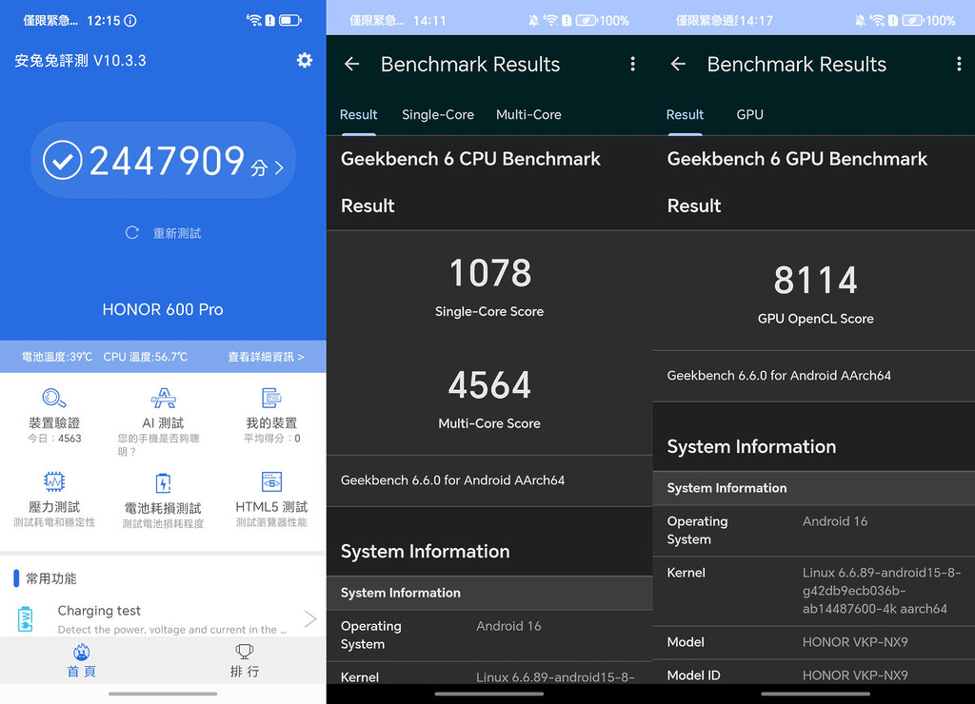Image resolution: width=975 pixels, height=704 pixels.
Task: Open the 電池耗損測試 battery wear test
Action: coord(162,497)
